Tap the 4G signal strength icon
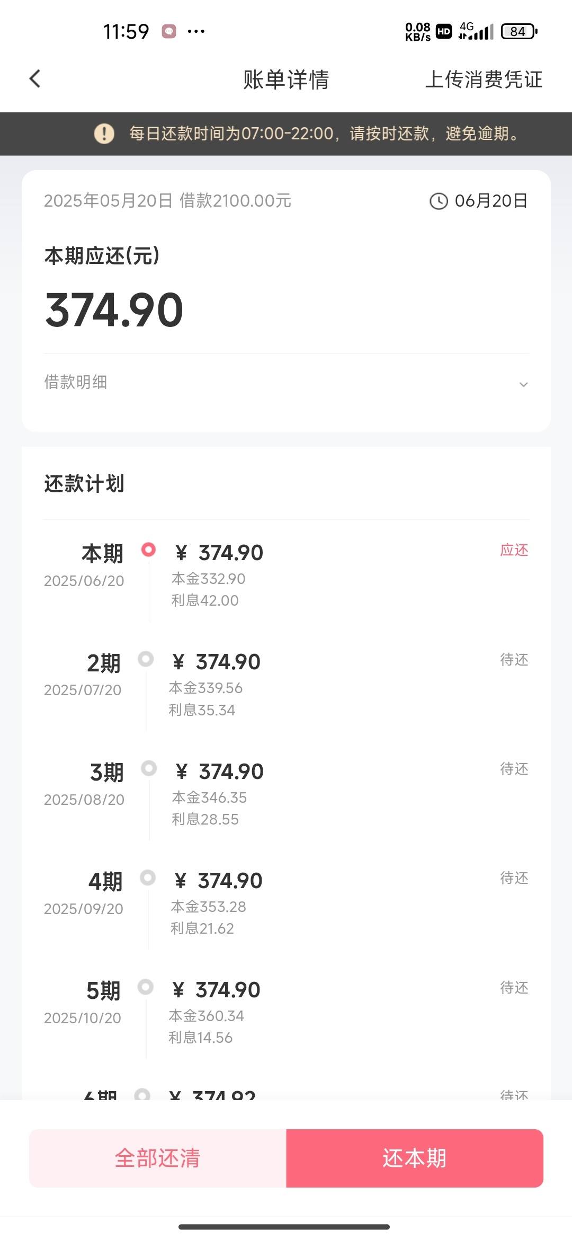The height and width of the screenshot is (1240, 572). point(476,31)
